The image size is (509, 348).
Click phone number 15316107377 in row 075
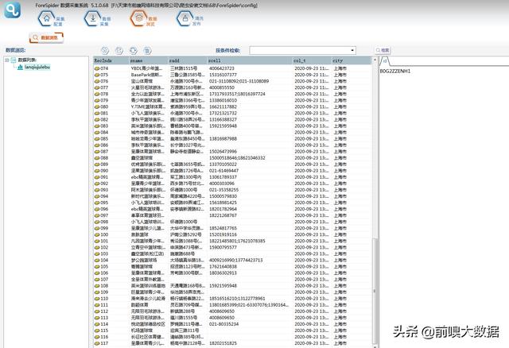click(x=223, y=75)
